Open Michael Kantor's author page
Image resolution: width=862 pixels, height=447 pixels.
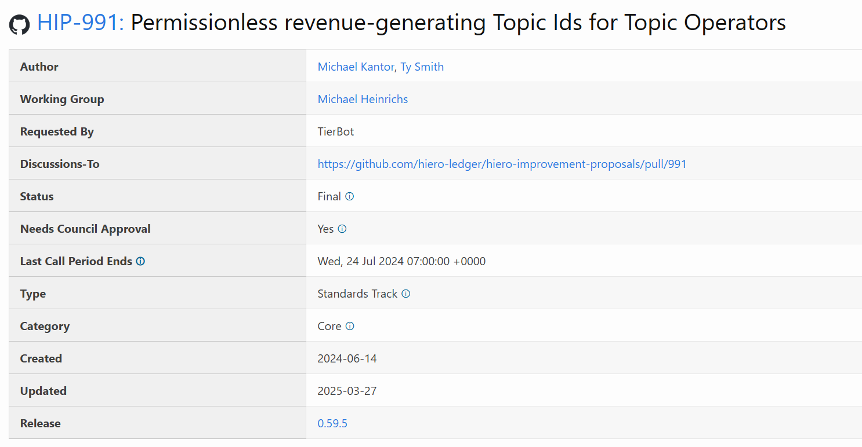click(356, 67)
